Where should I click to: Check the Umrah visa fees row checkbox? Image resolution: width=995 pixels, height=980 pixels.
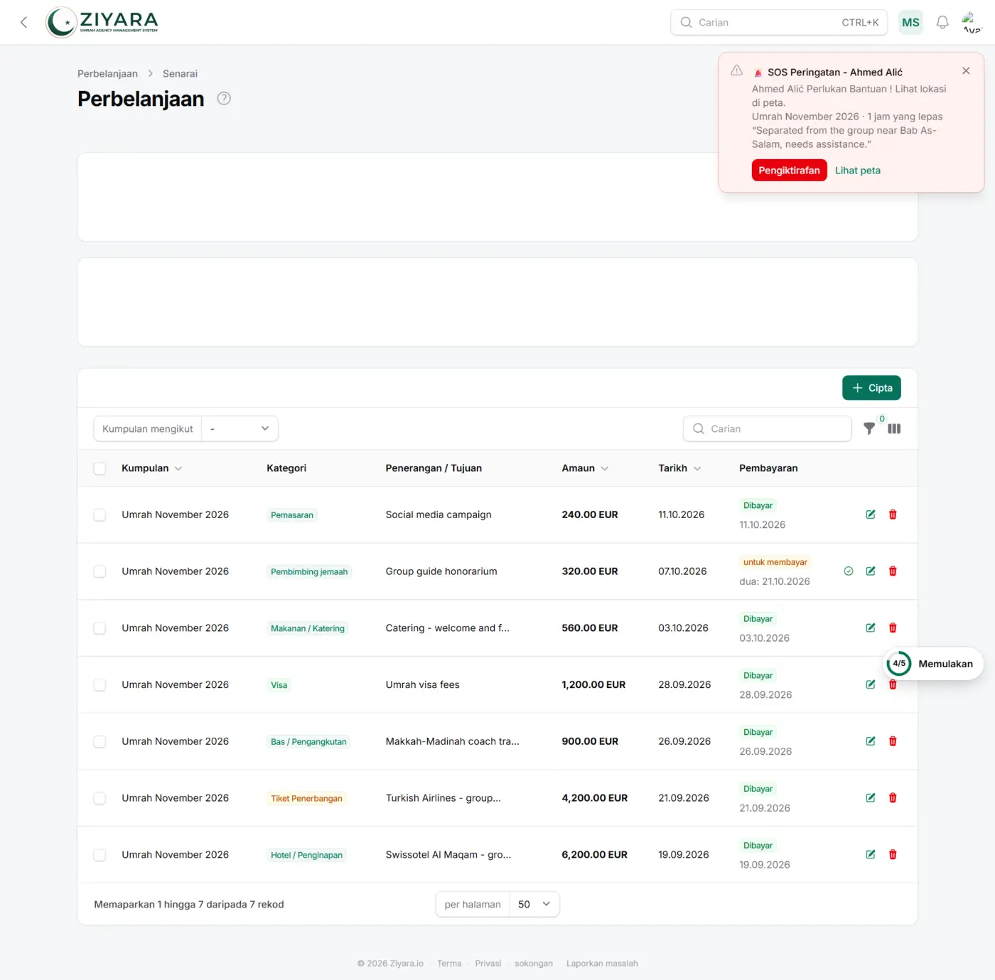(99, 684)
